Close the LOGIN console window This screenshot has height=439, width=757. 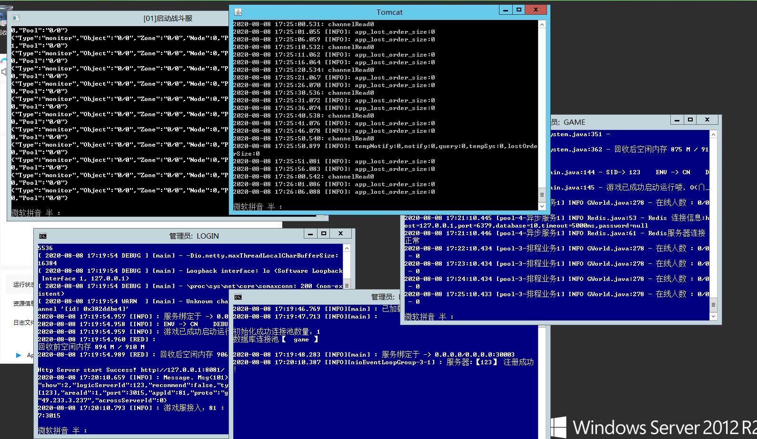340,233
